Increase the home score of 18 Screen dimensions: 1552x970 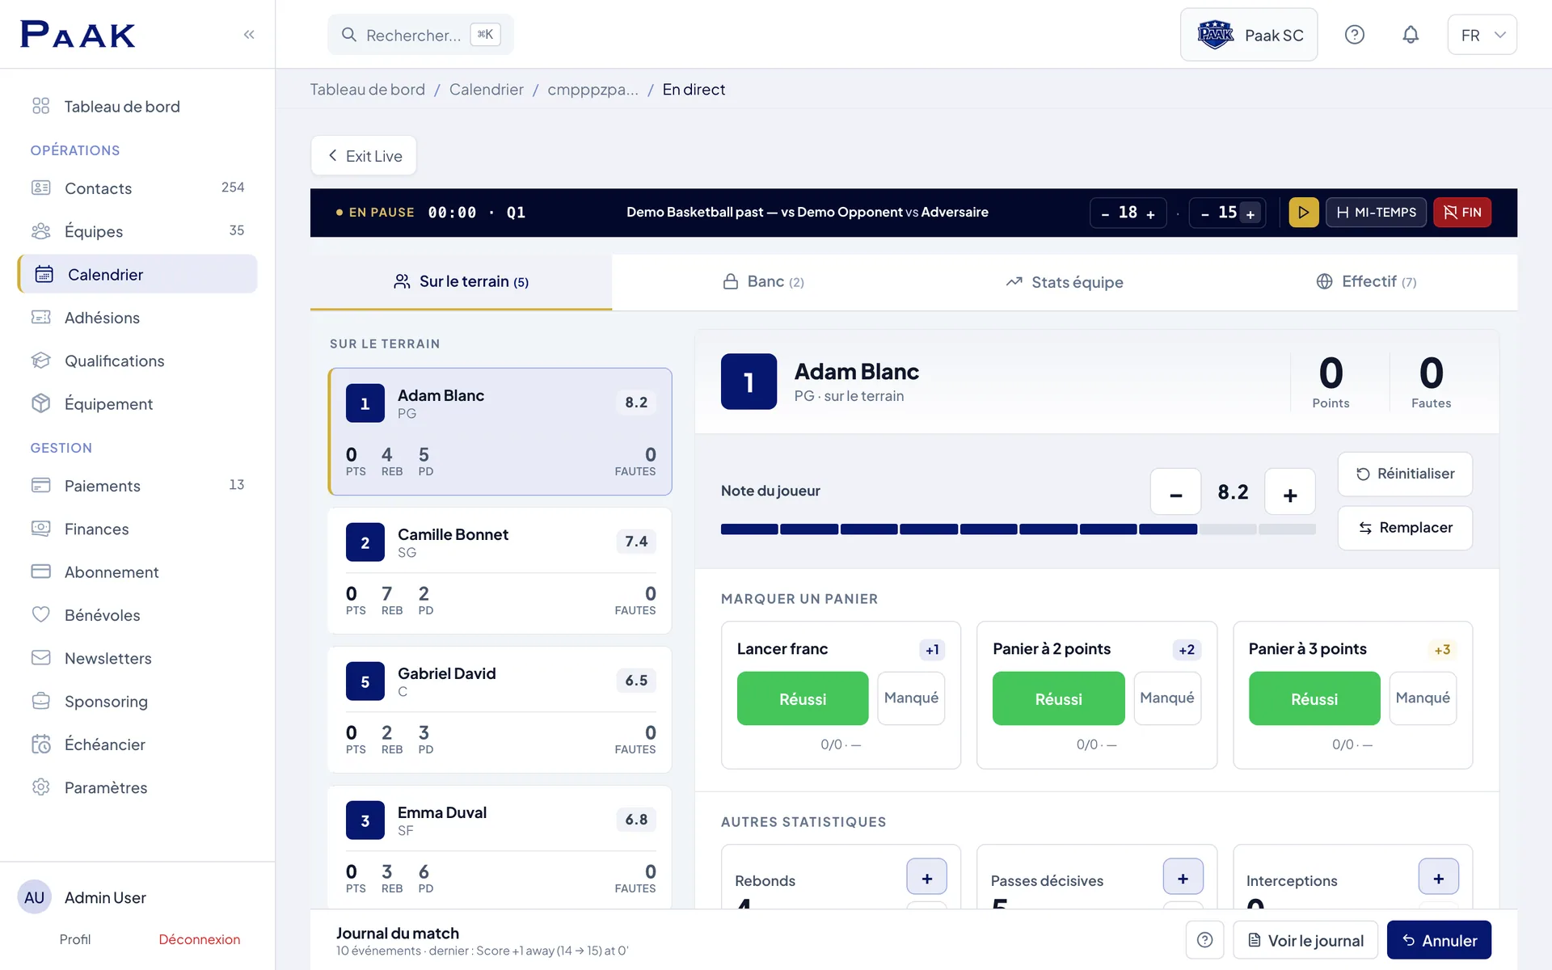tap(1151, 213)
